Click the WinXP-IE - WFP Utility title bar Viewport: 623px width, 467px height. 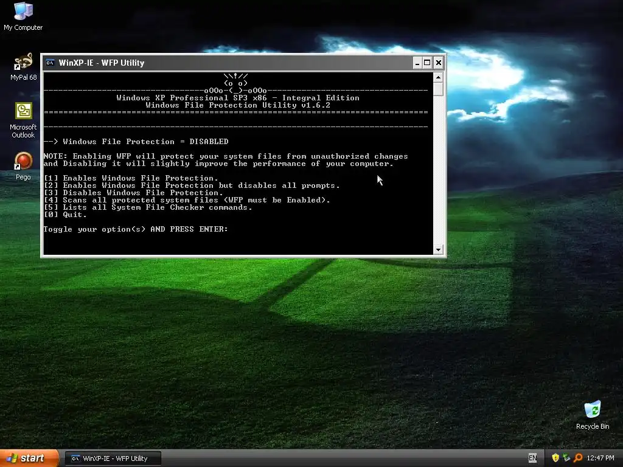pos(229,63)
